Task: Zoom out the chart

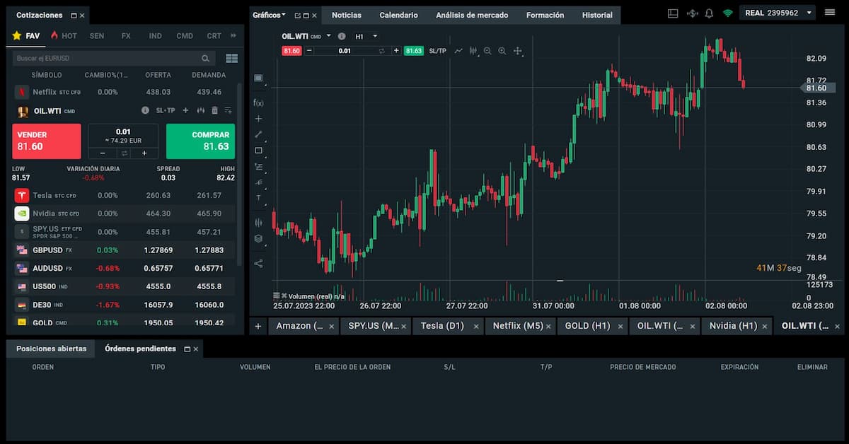Action: [x=487, y=51]
